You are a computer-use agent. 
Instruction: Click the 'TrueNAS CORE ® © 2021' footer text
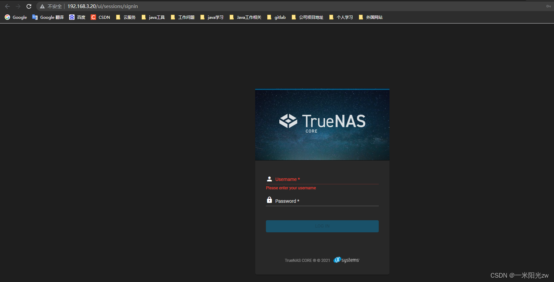[307, 261]
